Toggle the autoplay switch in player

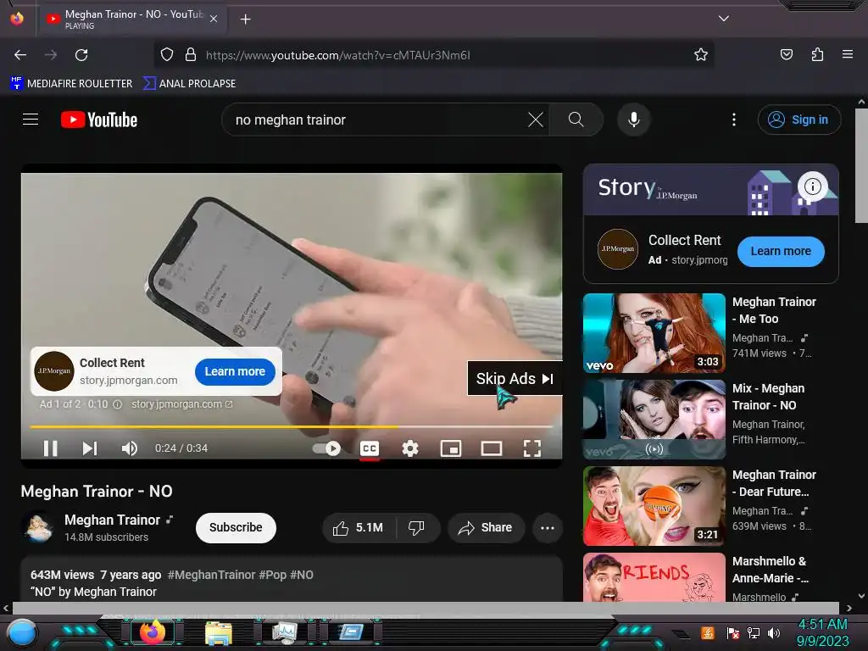coord(326,448)
